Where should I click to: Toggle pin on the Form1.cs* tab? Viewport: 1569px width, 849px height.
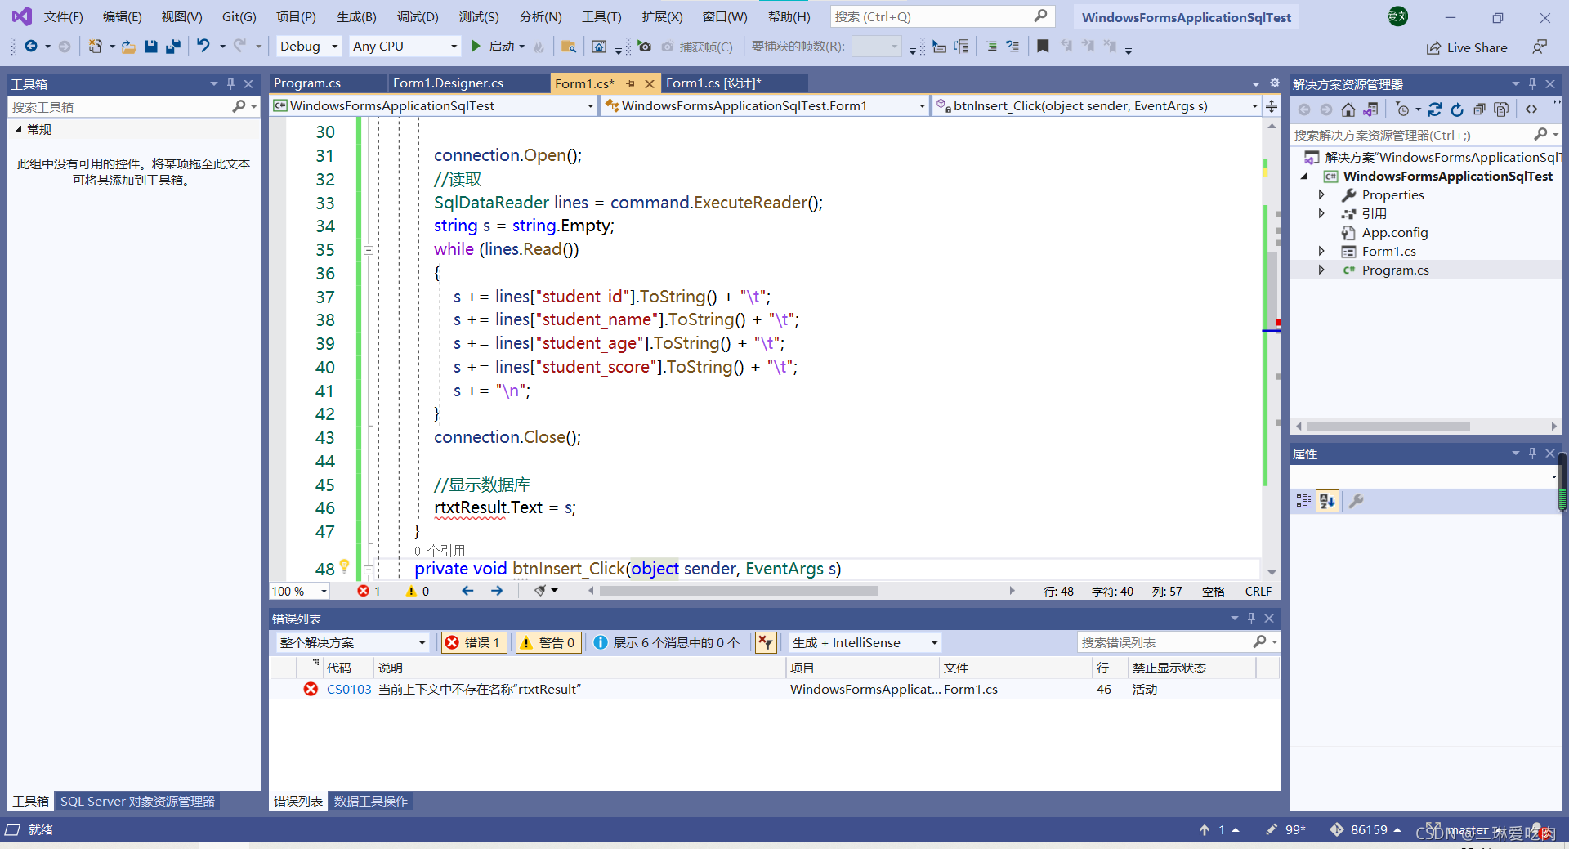[x=630, y=83]
